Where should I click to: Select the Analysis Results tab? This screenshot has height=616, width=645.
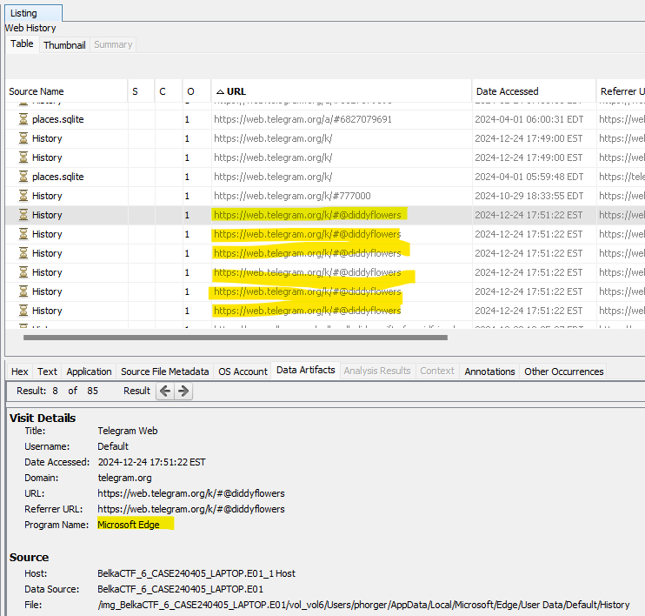377,371
